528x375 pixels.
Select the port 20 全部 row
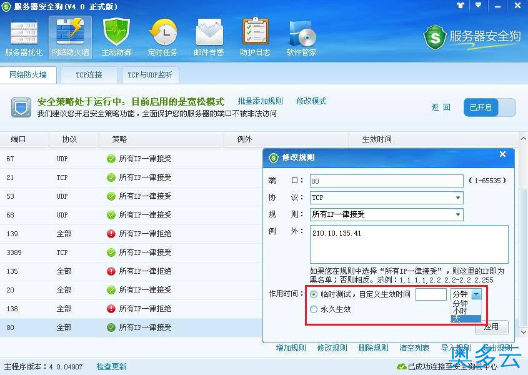tap(131, 290)
